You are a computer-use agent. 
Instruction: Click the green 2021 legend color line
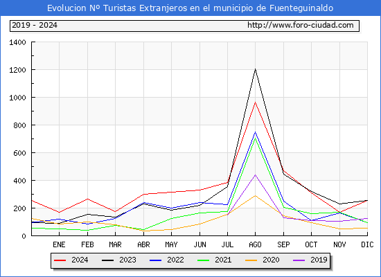(x=204, y=260)
